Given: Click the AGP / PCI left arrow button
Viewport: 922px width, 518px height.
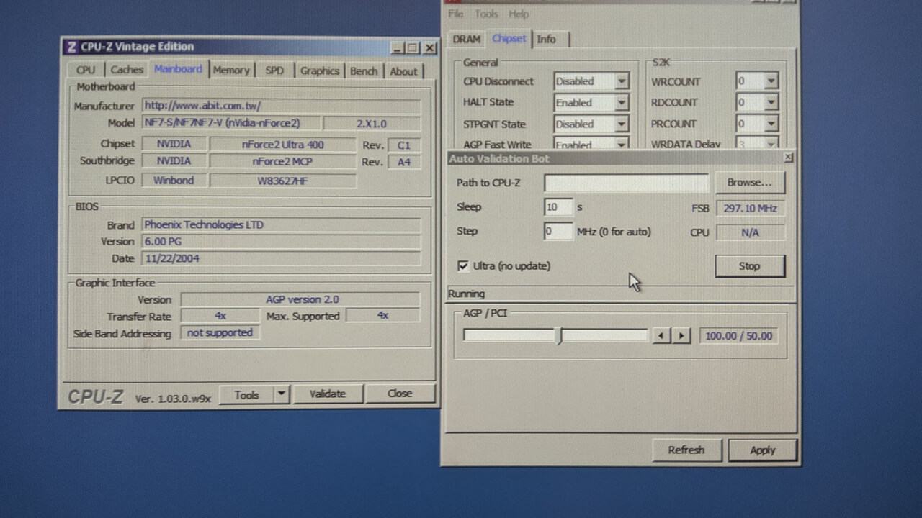Looking at the screenshot, I should point(661,336).
